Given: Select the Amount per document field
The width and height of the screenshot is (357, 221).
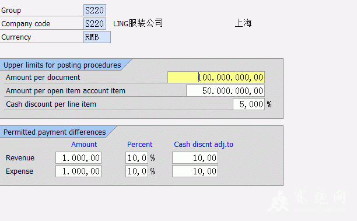Looking at the screenshot, I should pyautogui.click(x=216, y=78).
